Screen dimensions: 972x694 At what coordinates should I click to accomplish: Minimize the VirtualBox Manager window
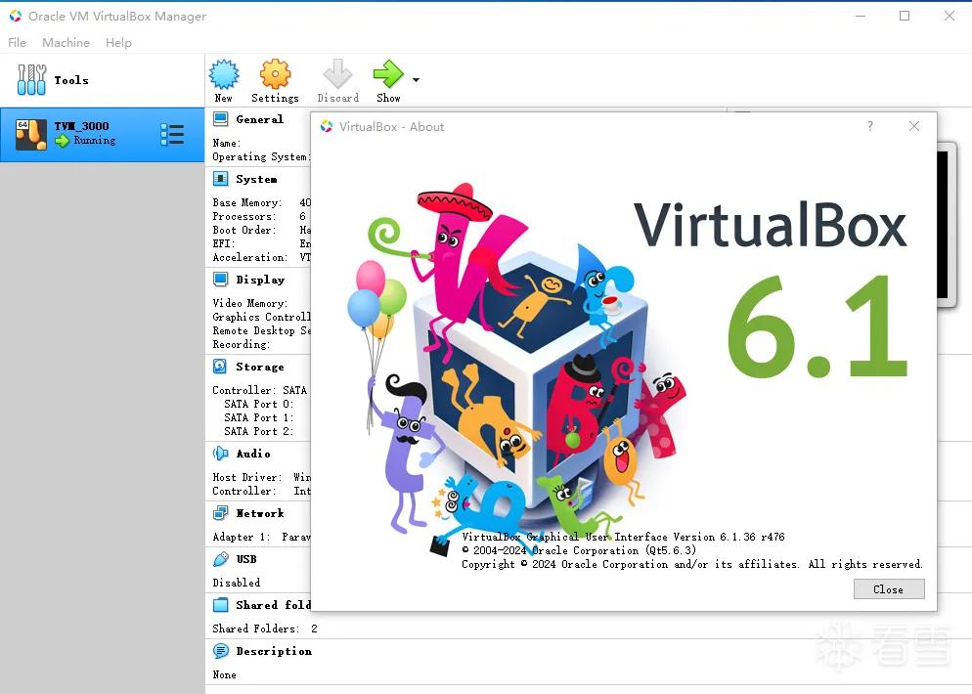pos(861,16)
